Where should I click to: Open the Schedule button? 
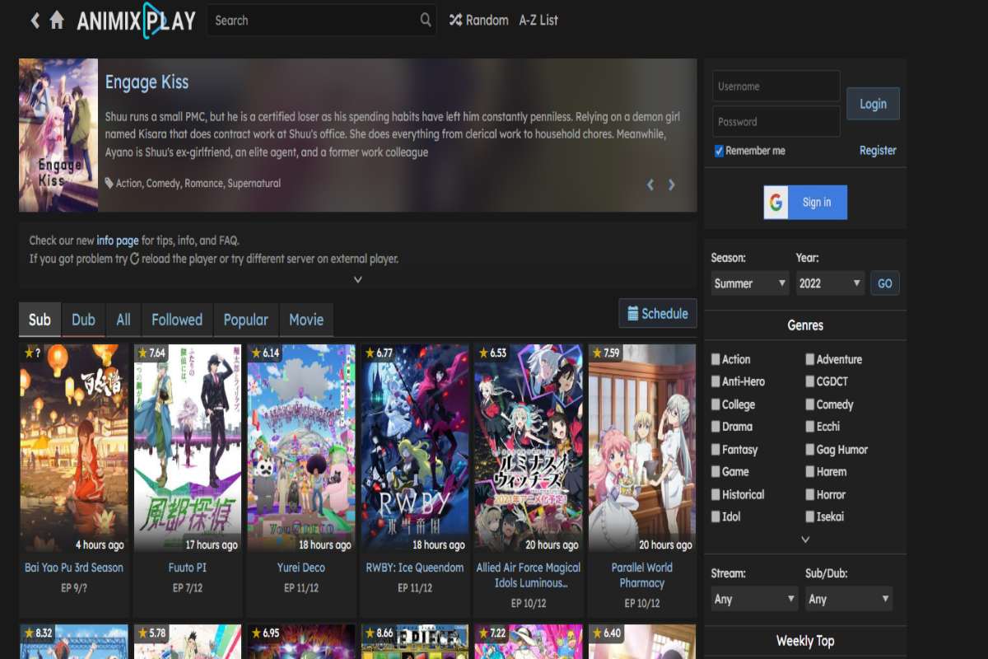point(658,313)
